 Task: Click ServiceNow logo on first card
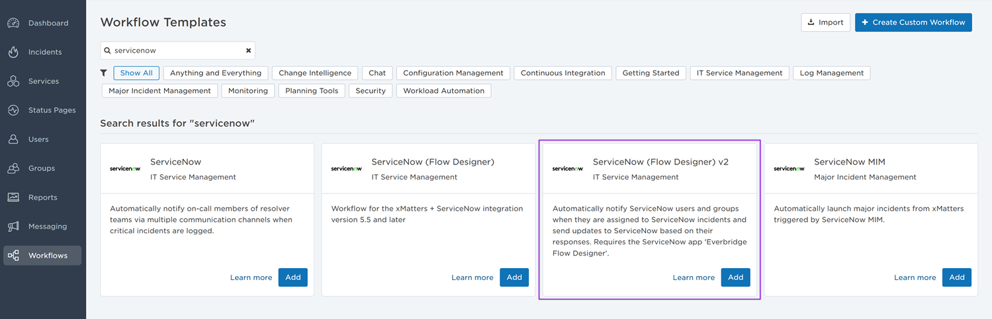pyautogui.click(x=125, y=168)
